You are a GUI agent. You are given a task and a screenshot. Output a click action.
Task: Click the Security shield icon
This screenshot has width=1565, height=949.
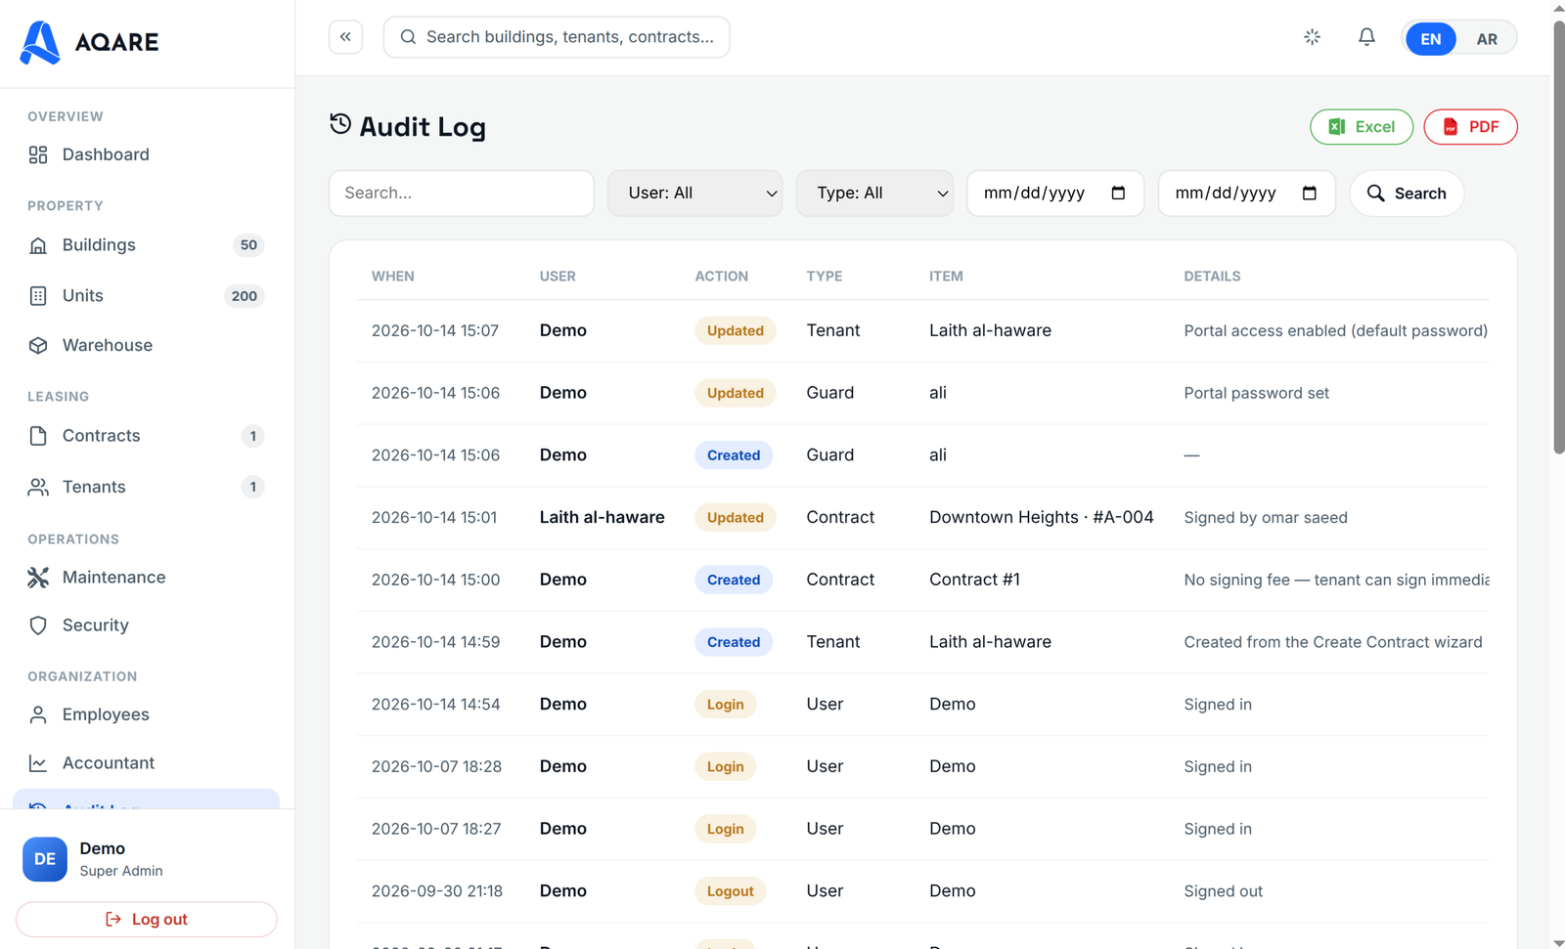[x=38, y=625]
